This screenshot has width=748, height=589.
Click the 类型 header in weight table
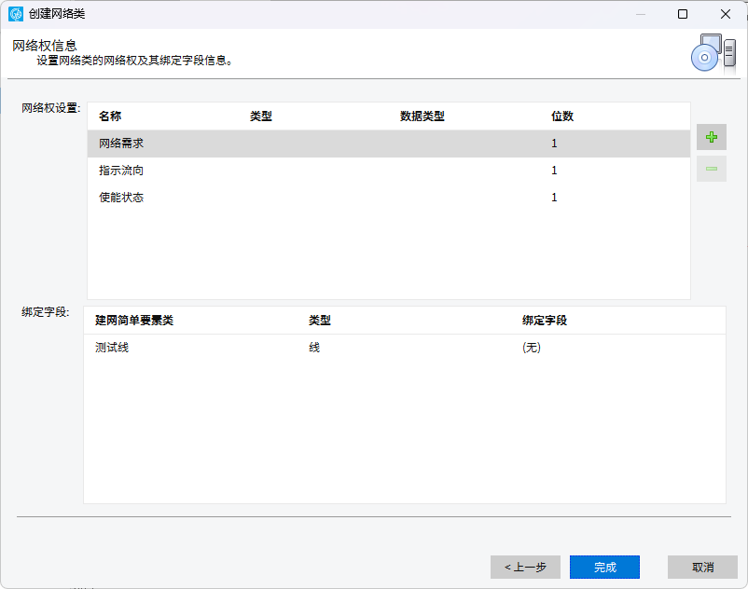261,116
